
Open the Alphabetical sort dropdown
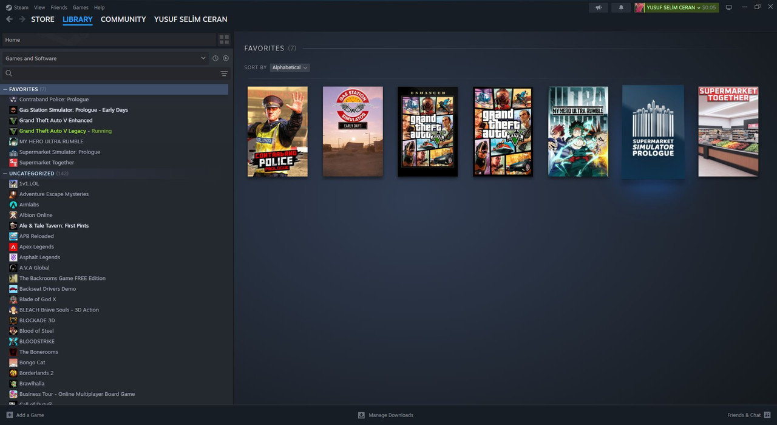pyautogui.click(x=290, y=67)
